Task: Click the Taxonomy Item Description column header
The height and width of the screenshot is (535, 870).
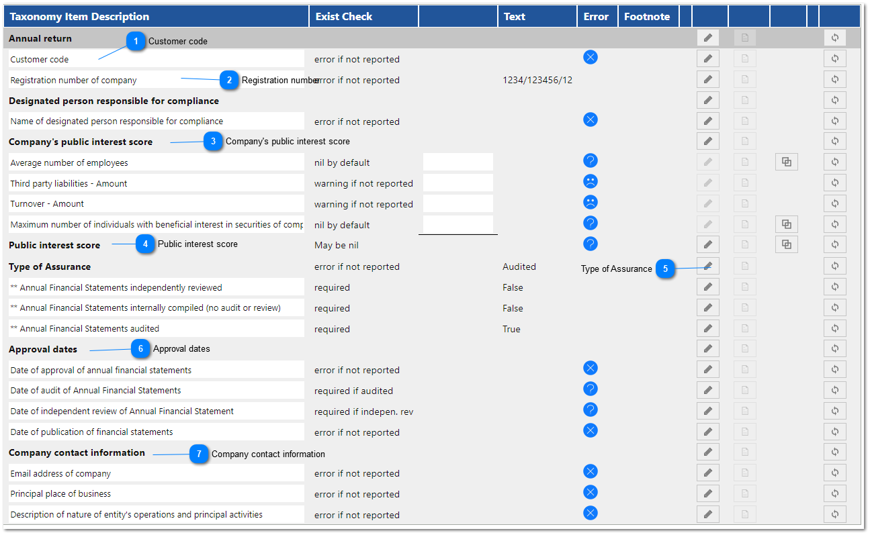Action: click(157, 16)
